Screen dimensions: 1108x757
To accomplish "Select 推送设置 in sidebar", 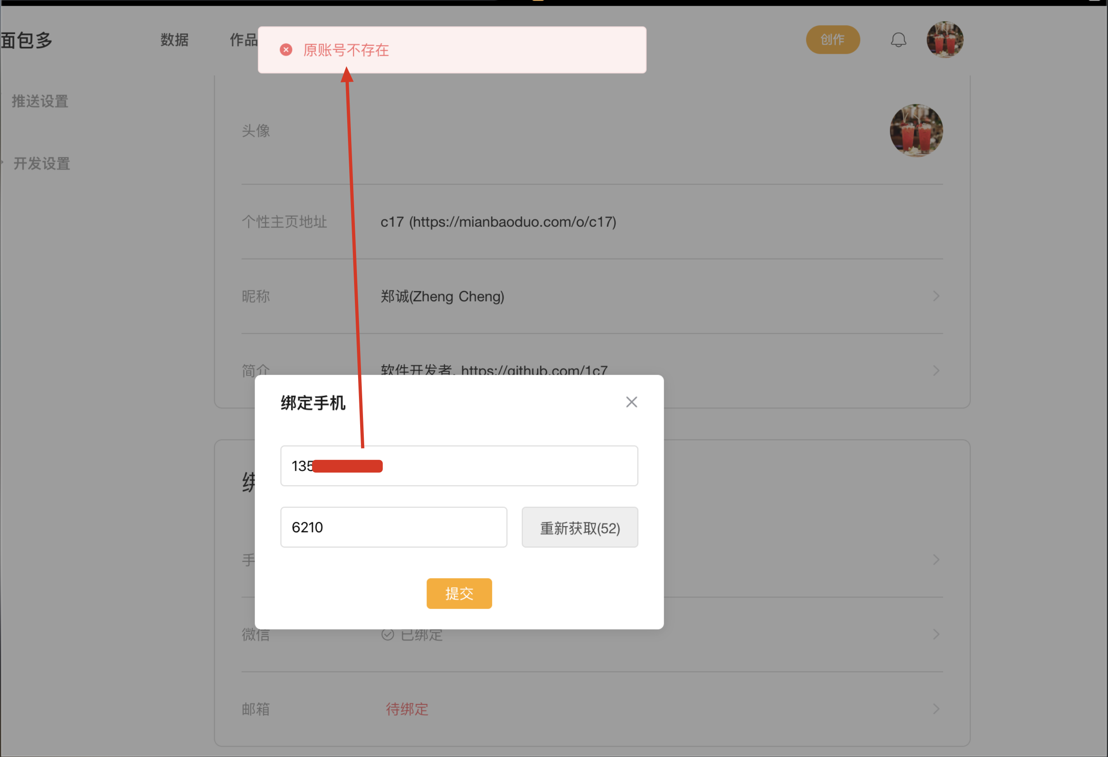I will [40, 101].
